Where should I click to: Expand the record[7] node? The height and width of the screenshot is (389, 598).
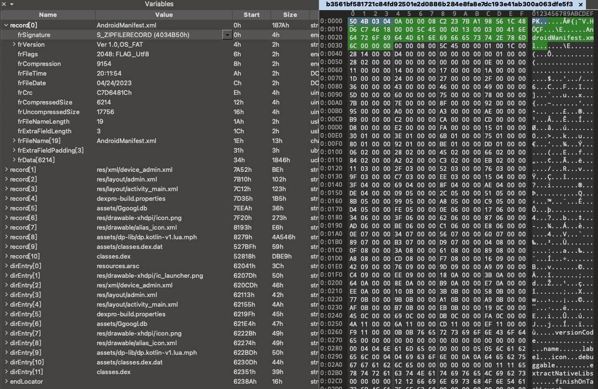pyautogui.click(x=6, y=227)
